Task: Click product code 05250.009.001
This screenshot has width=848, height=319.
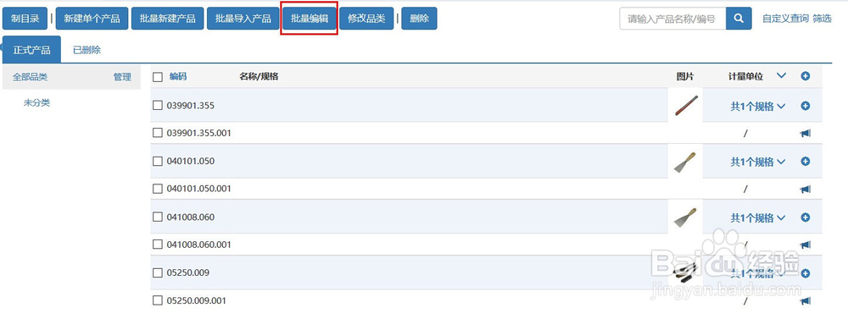Action: pos(197,300)
